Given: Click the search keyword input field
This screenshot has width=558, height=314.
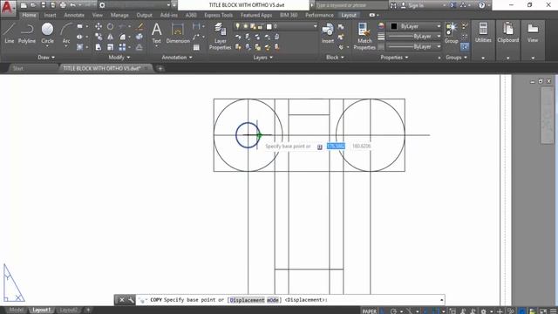Looking at the screenshot, I should click(x=350, y=5).
